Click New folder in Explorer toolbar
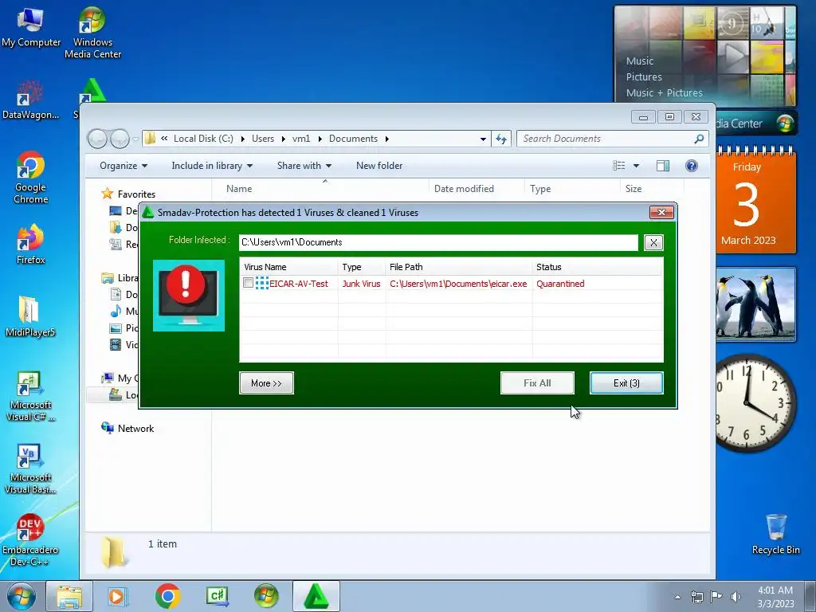 379,166
